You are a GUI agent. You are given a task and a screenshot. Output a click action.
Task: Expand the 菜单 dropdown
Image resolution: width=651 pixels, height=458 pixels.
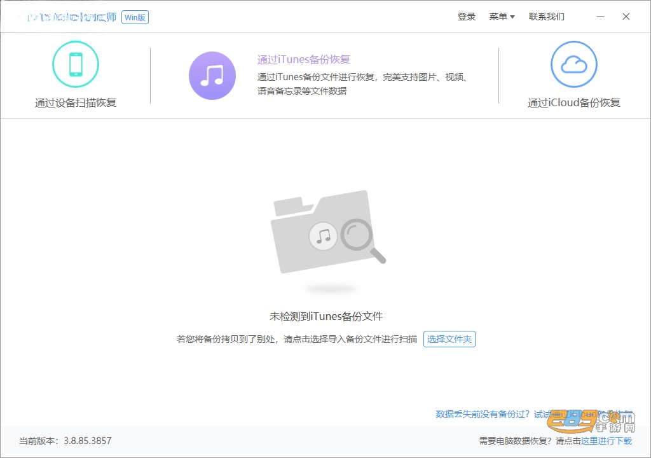pos(502,17)
